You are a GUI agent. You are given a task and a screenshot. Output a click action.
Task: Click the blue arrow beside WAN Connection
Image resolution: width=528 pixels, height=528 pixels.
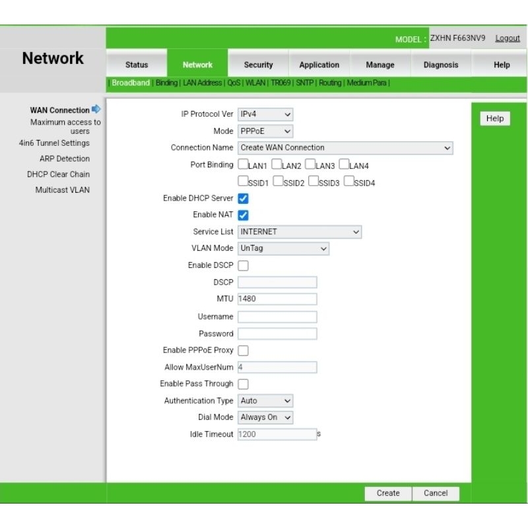pyautogui.click(x=96, y=110)
